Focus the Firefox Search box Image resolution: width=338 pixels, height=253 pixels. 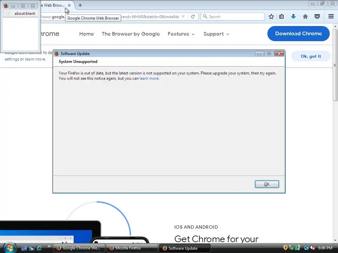click(x=232, y=16)
